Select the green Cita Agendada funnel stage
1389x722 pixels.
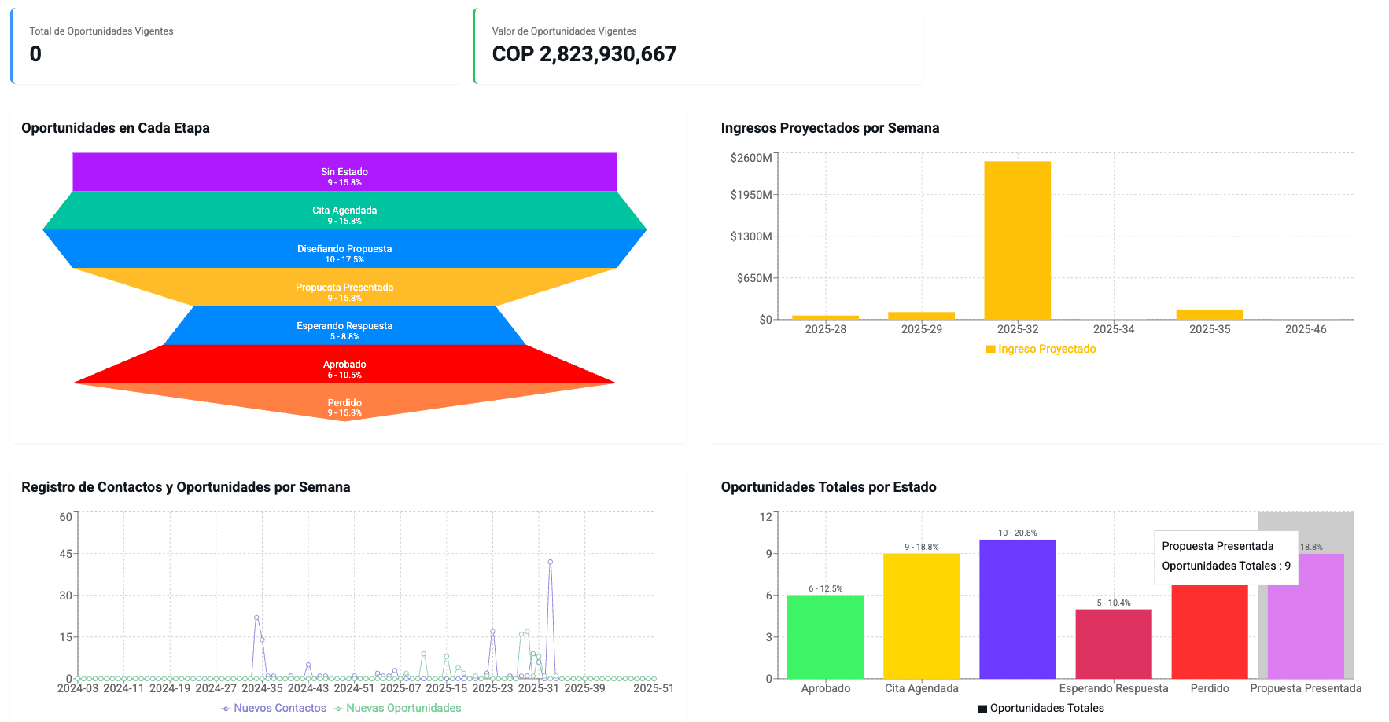tap(344, 211)
